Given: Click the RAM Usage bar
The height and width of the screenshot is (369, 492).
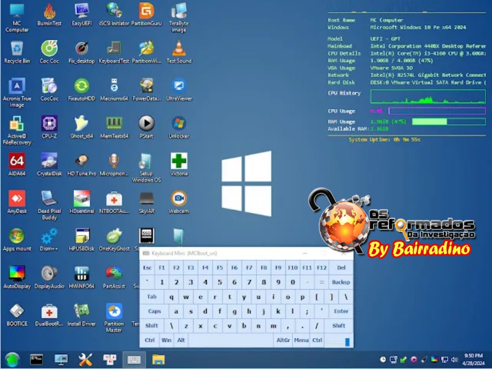Looking at the screenshot, I should [449, 122].
